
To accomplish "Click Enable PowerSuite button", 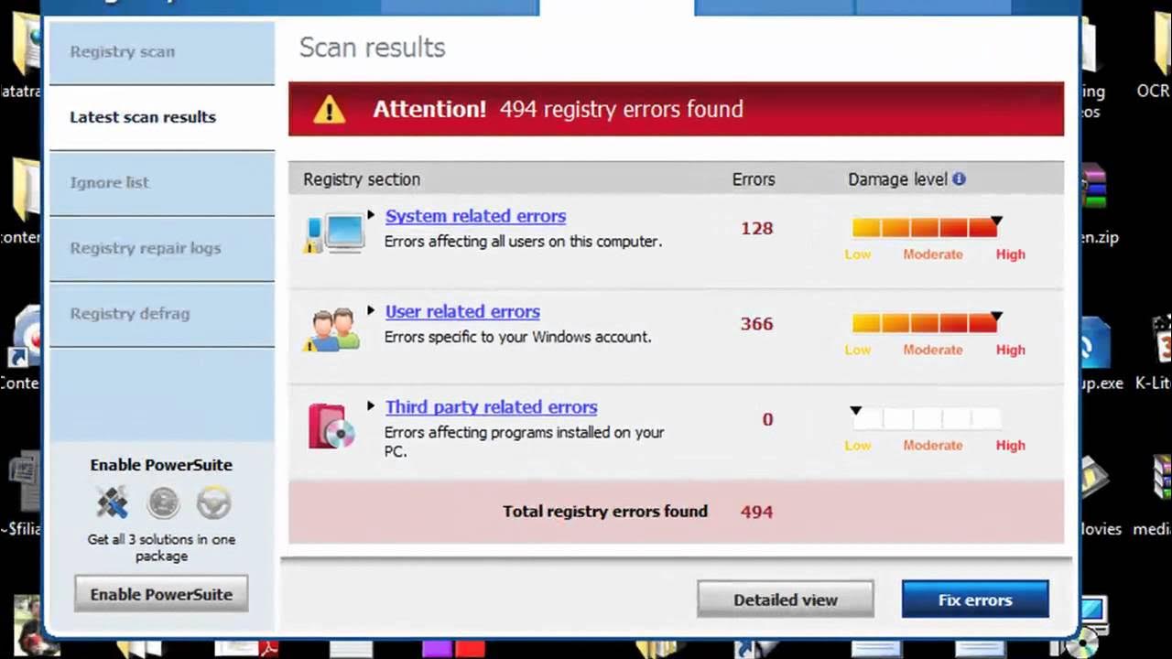I will pyautogui.click(x=161, y=594).
